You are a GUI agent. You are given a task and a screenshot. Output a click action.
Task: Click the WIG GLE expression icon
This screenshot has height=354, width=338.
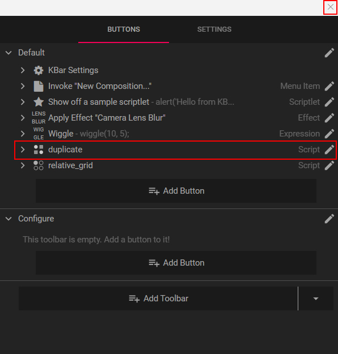tap(39, 134)
